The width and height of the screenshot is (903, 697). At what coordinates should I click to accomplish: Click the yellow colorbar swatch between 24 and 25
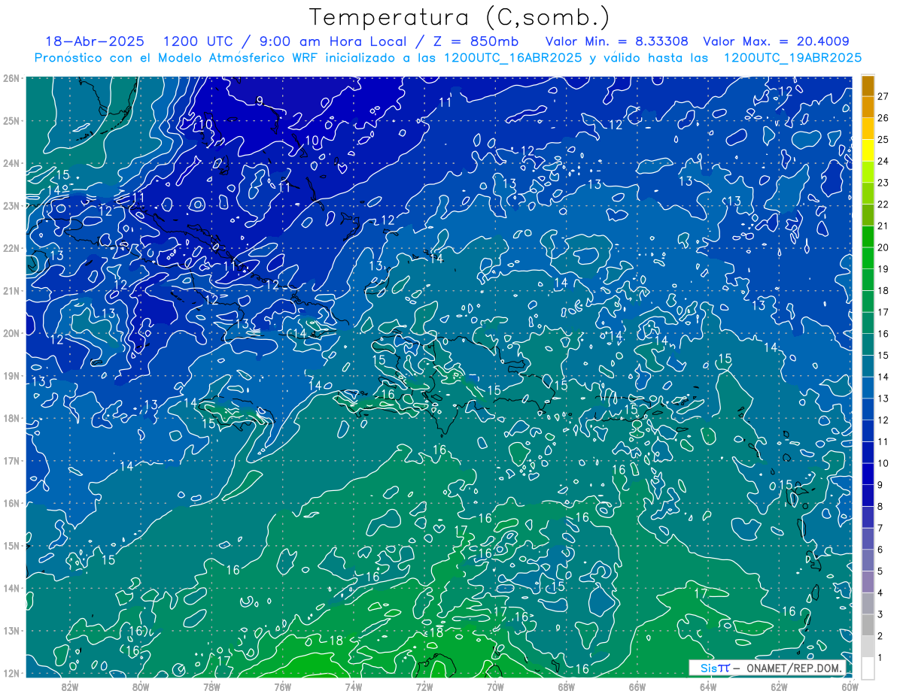[x=868, y=150]
